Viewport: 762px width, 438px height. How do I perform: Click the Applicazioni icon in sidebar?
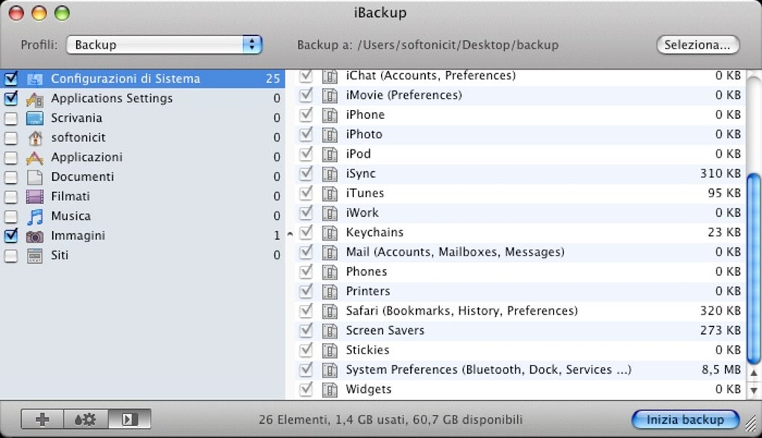point(34,158)
